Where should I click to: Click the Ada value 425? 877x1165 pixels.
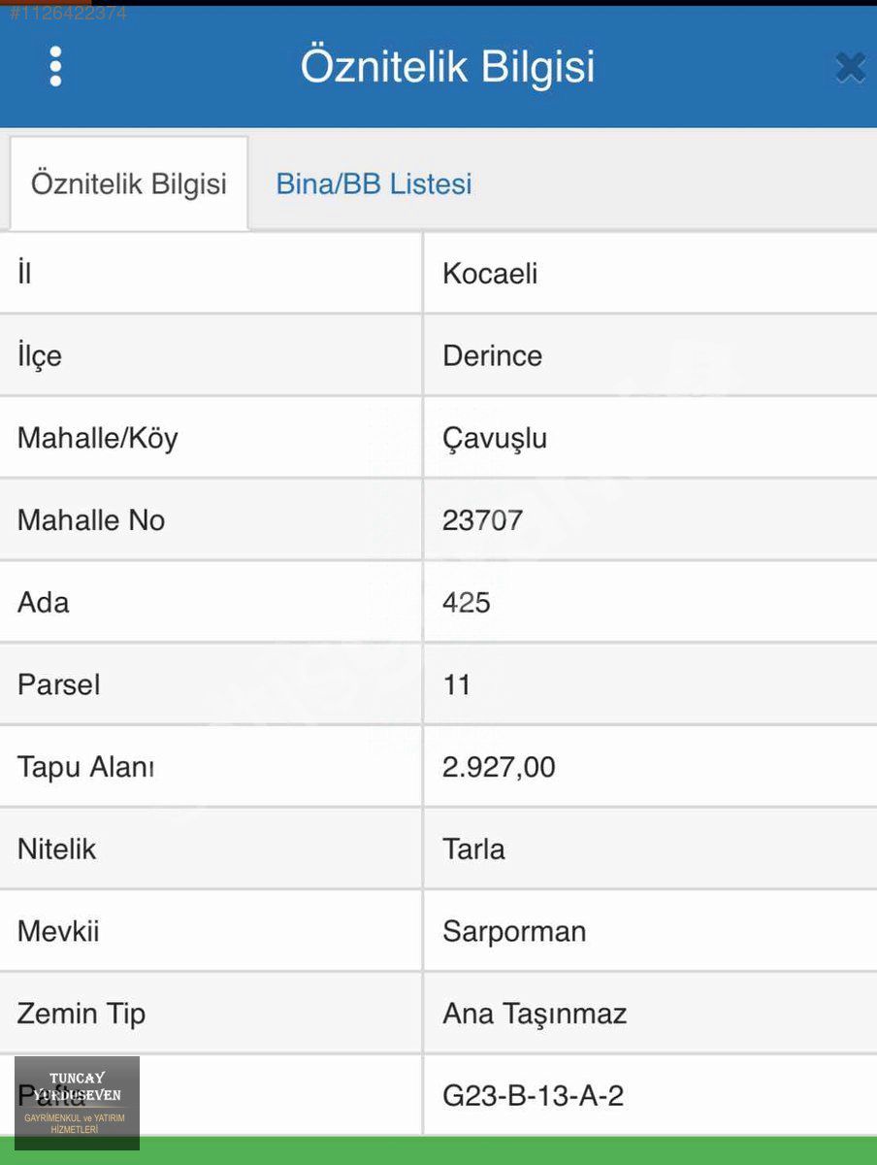coord(467,603)
